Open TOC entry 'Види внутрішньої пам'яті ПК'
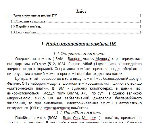Image resolution: width=146 pixels, height=123 pixels. pyautogui.click(x=74, y=16)
